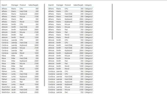Sort left table by Sales(Target) header
167x94 pixels.
coord(33,5)
